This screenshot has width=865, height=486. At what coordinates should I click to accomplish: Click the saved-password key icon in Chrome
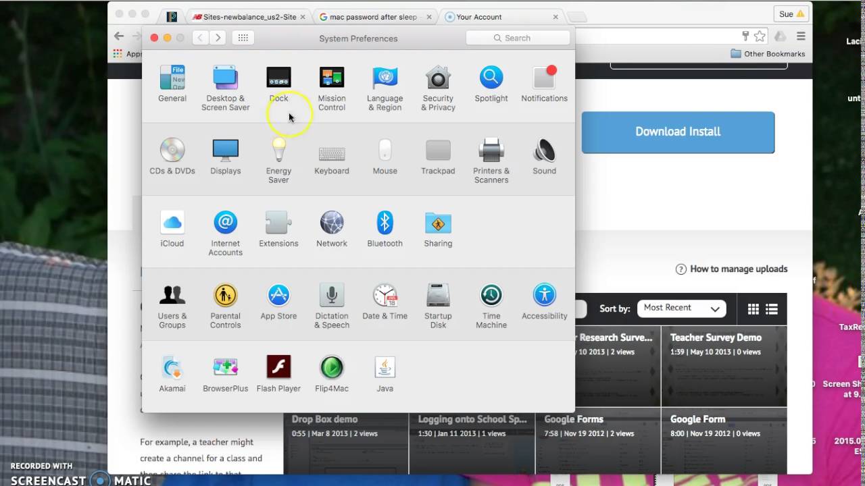tap(745, 36)
